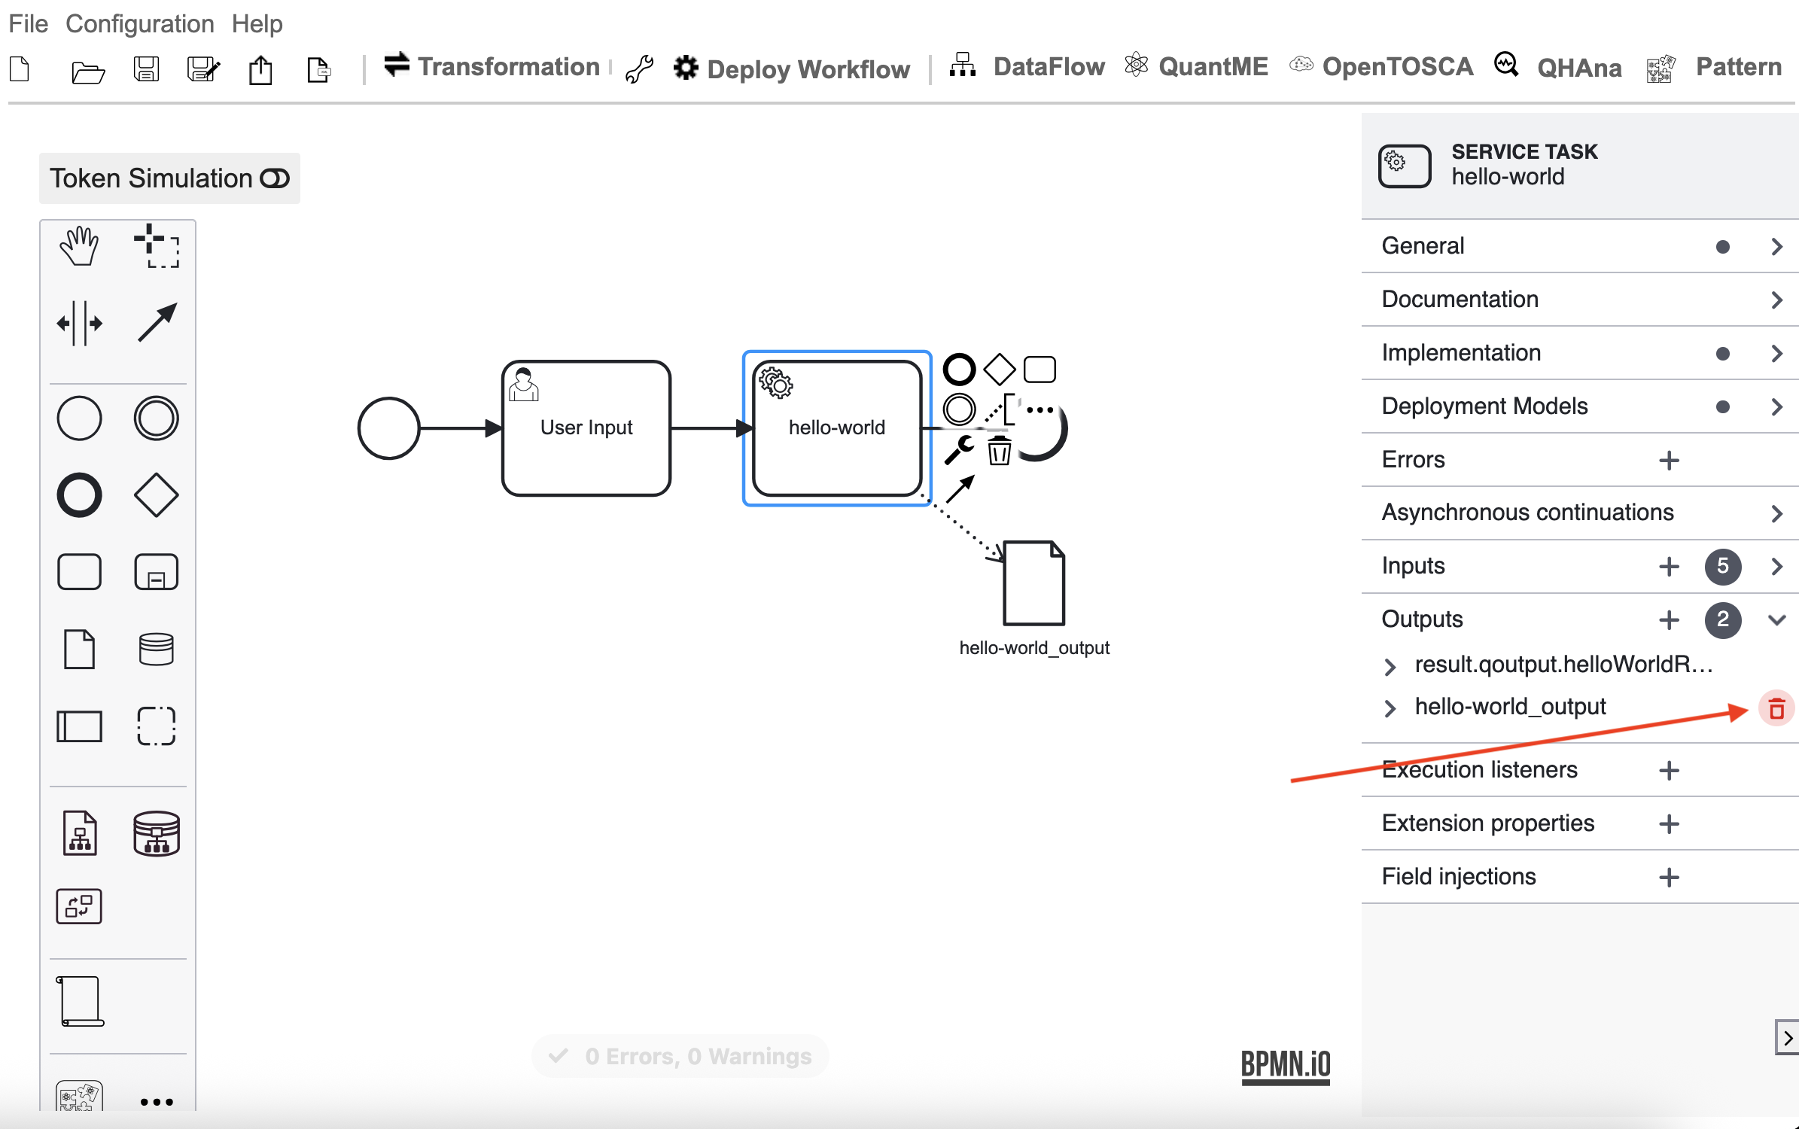The image size is (1799, 1129).
Task: Click the export-as-image page icon
Action: coord(318,70)
